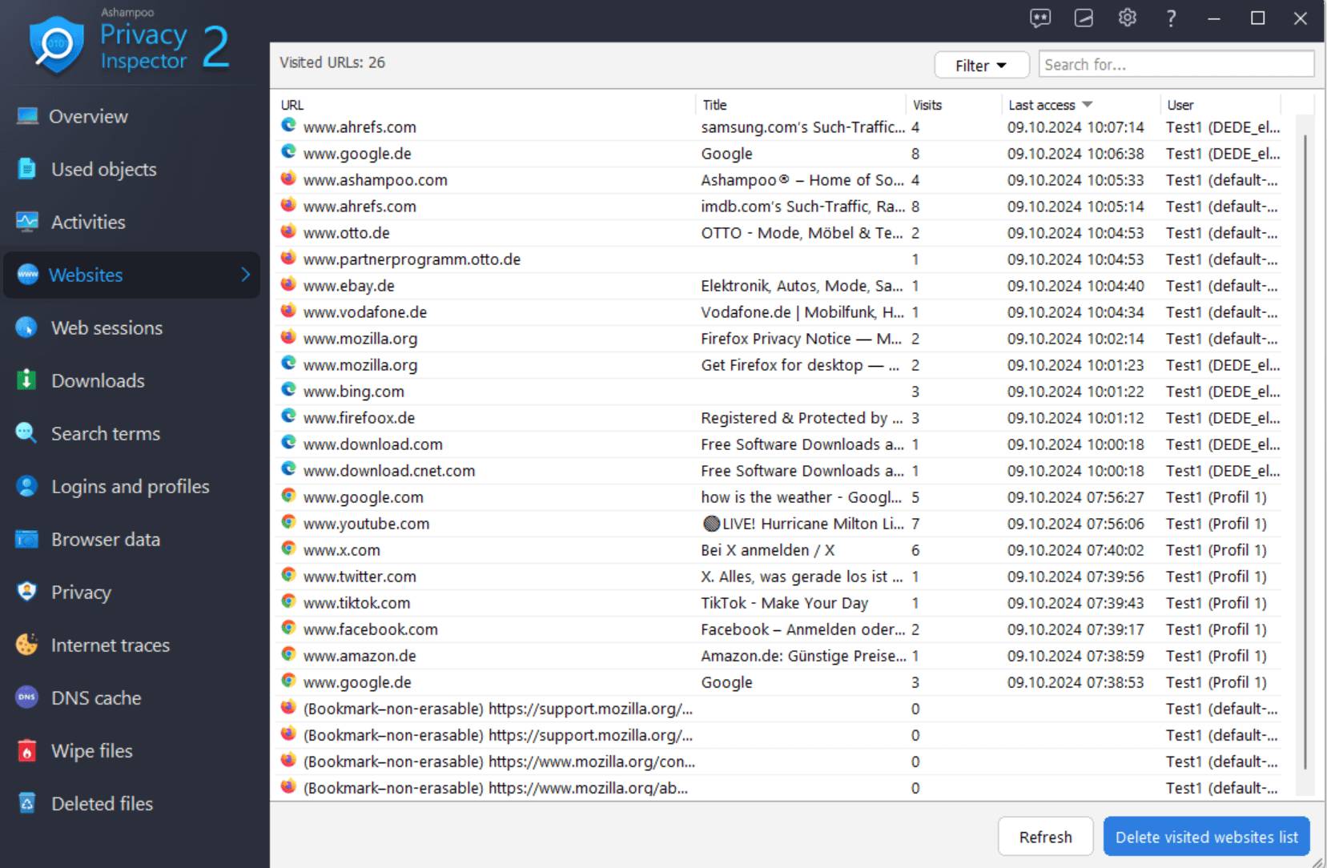The height and width of the screenshot is (868, 1327).
Task: Switch to the Overview section
Action: pos(88,116)
